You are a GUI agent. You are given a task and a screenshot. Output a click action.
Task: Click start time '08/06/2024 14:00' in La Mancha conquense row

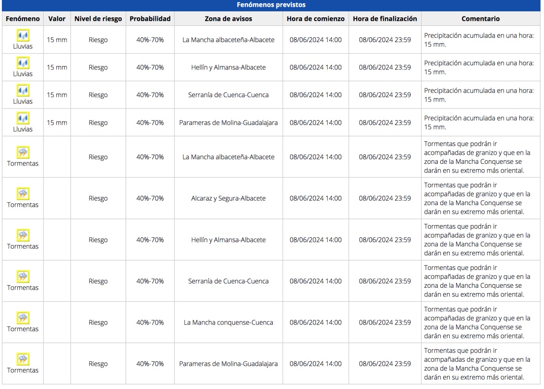point(316,322)
